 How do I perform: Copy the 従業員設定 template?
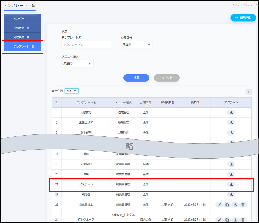coord(227,205)
